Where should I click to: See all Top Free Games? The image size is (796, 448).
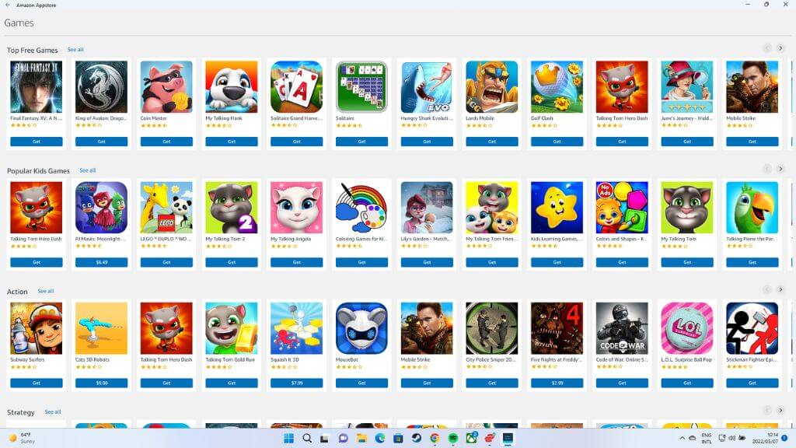[x=75, y=50]
